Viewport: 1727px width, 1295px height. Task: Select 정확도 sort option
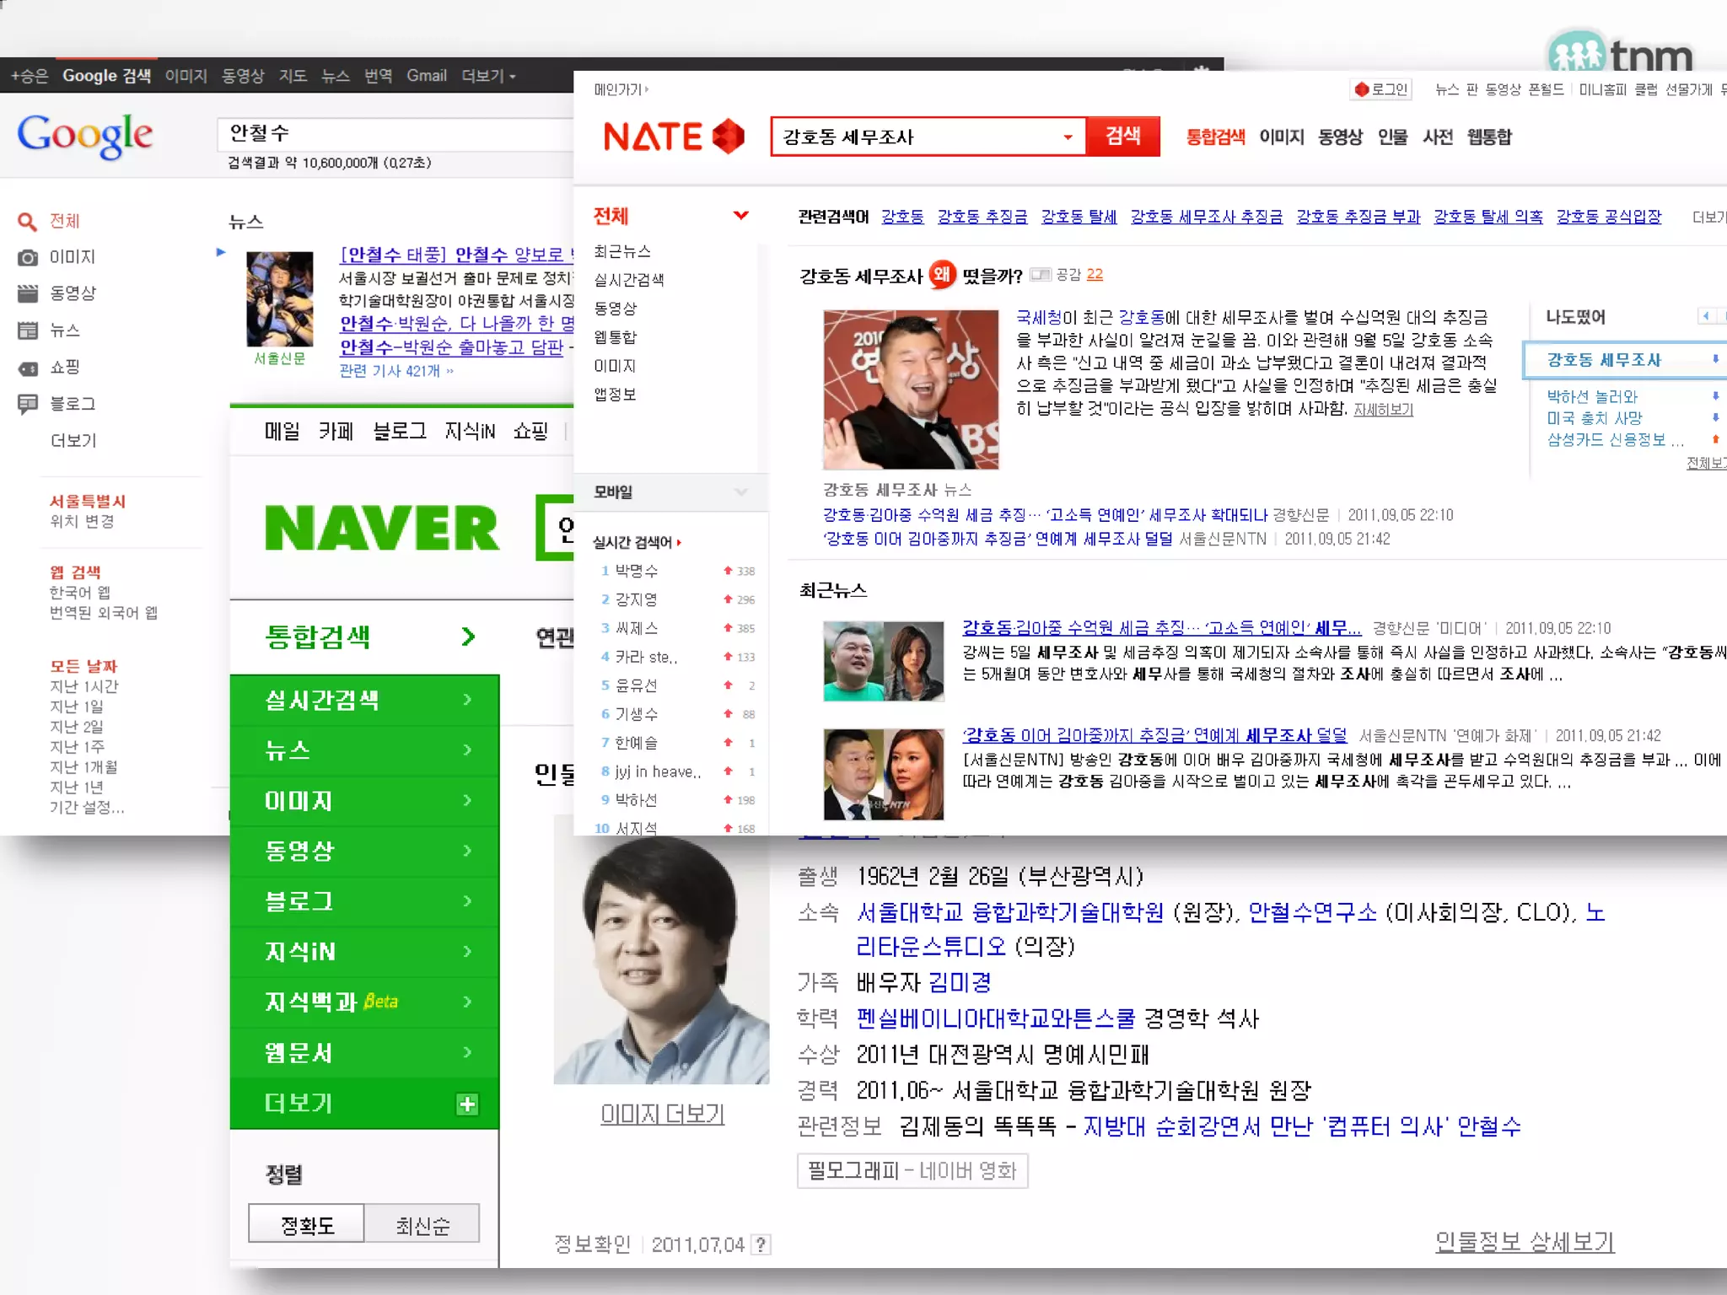(x=307, y=1224)
